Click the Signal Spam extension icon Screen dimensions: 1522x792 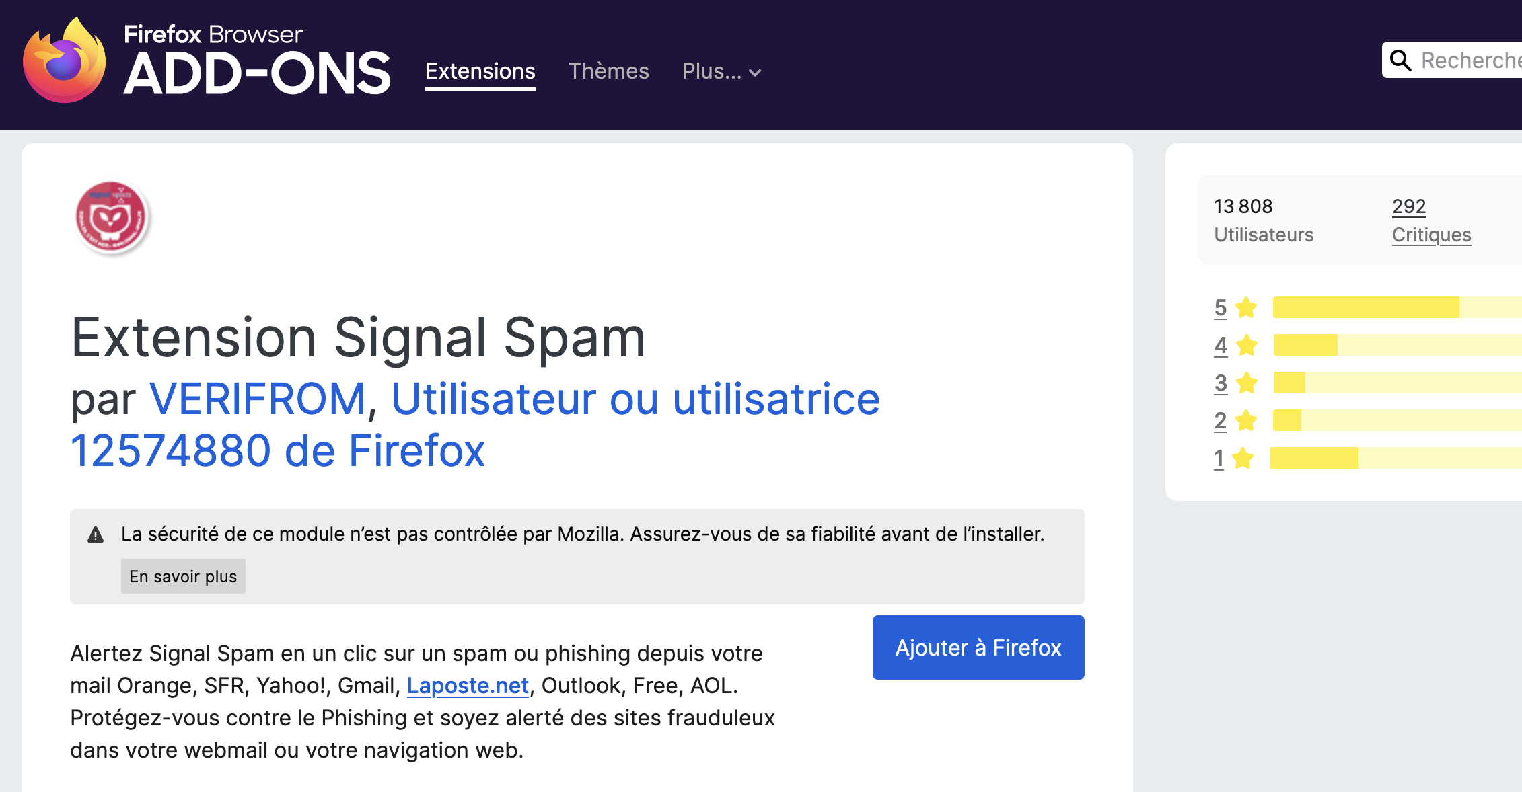(x=111, y=218)
